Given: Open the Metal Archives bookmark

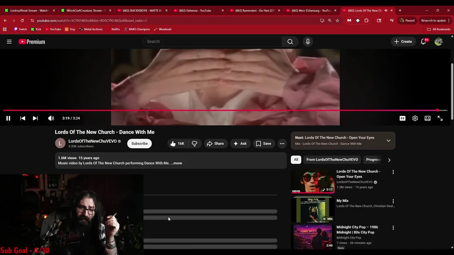Looking at the screenshot, I should (91, 29).
